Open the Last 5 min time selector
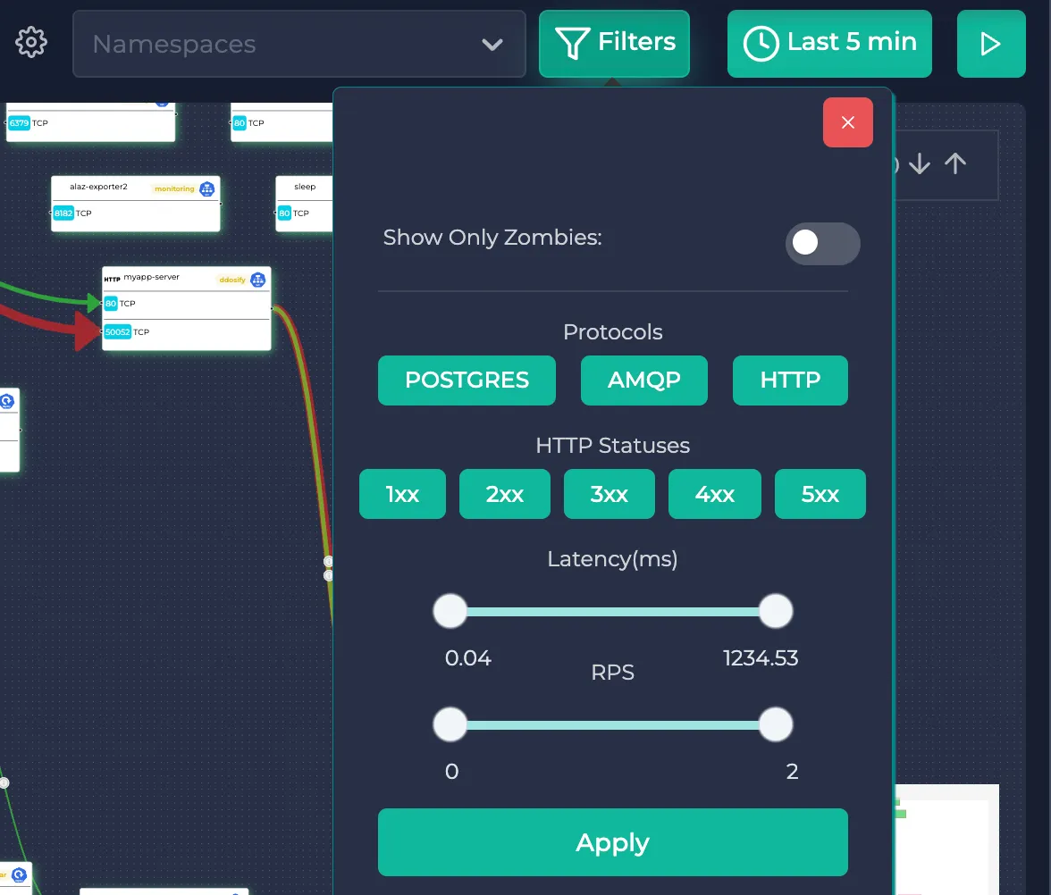The width and height of the screenshot is (1051, 895). pyautogui.click(x=829, y=44)
